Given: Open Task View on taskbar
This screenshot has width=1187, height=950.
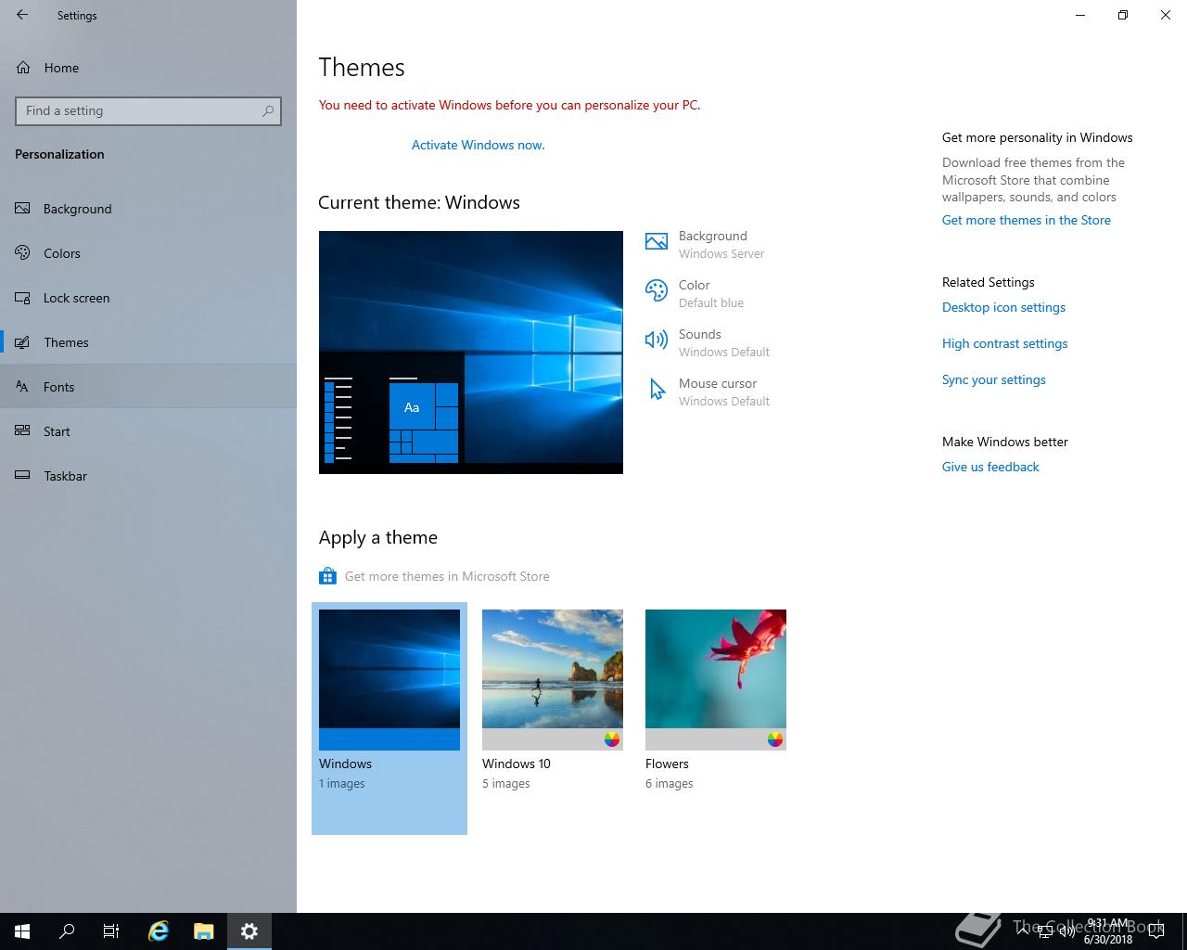Looking at the screenshot, I should [111, 931].
